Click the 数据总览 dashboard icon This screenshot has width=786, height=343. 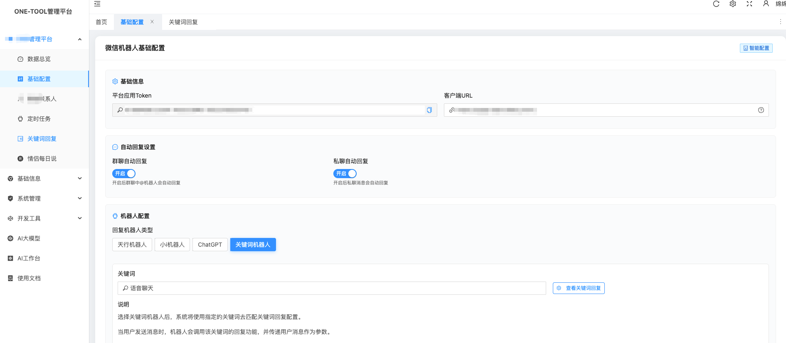pyautogui.click(x=20, y=59)
